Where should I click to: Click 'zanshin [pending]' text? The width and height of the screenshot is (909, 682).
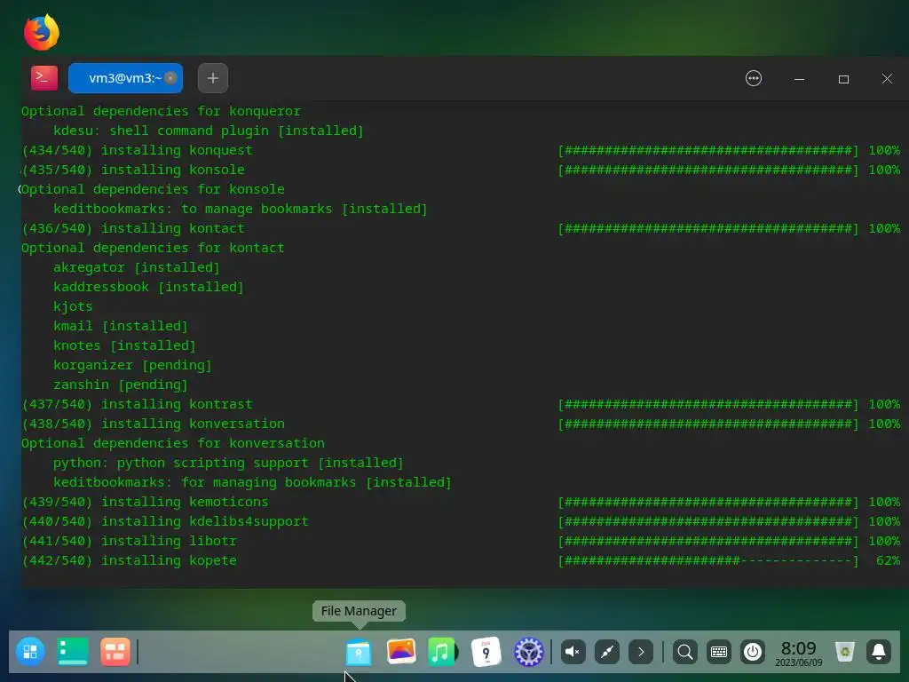click(121, 385)
